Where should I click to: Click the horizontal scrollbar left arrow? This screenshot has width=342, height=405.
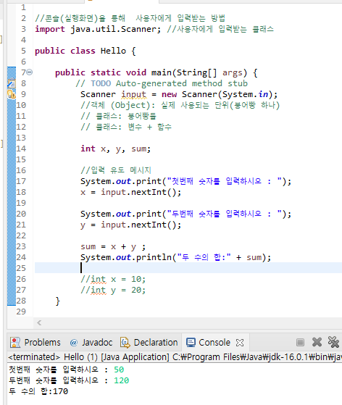click(39, 322)
